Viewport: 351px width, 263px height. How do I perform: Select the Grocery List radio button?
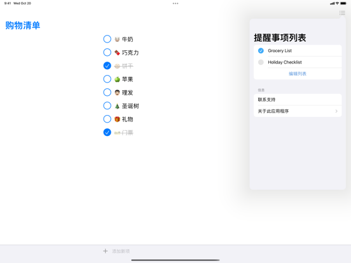(261, 51)
